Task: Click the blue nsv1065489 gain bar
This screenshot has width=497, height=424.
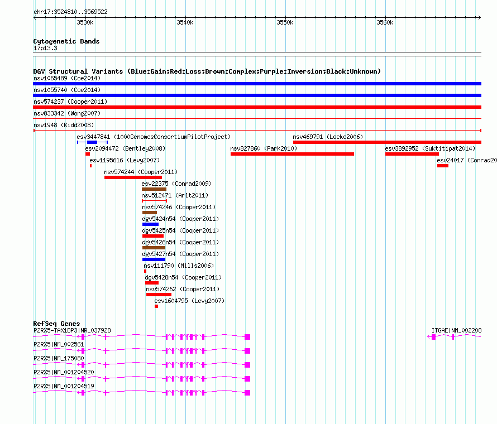Action: point(257,84)
